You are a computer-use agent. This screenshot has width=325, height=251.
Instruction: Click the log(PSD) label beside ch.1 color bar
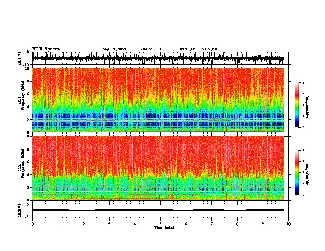click(307, 107)
